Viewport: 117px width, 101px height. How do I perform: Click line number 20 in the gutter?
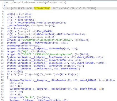2,57
